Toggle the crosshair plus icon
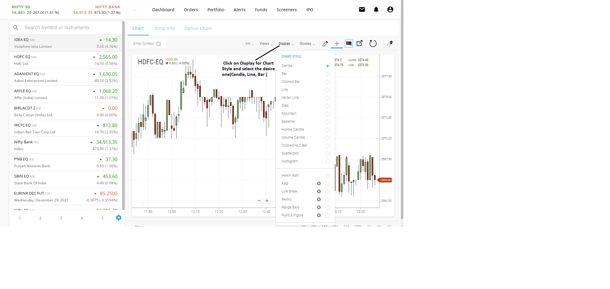Viewport: 610px width, 289px height. 337,44
